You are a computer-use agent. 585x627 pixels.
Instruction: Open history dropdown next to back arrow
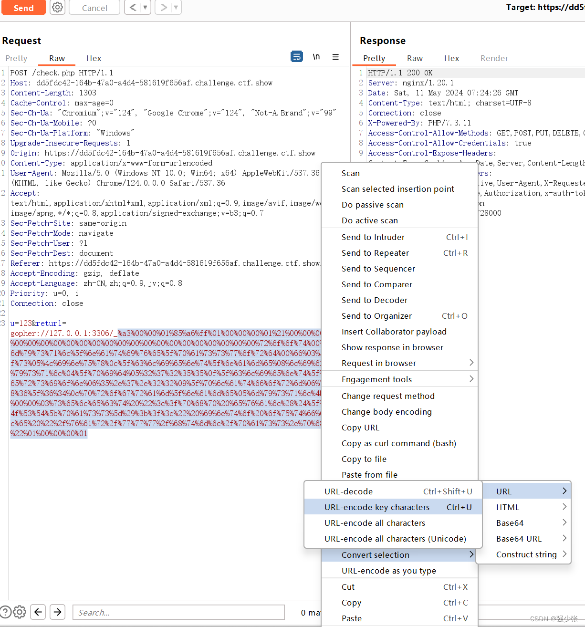tap(146, 7)
